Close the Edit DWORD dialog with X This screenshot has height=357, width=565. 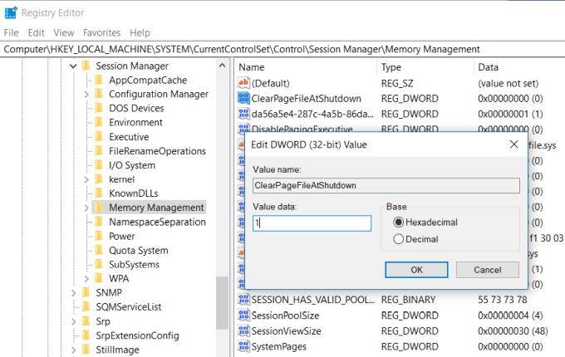(x=514, y=144)
